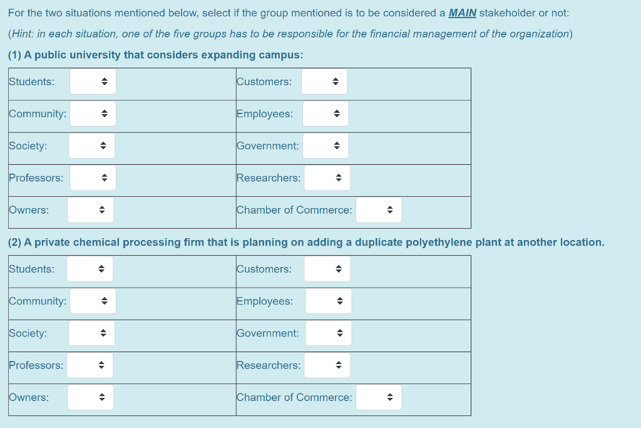
Task: Open the Employees dropdown in question 1
Action: 326,113
